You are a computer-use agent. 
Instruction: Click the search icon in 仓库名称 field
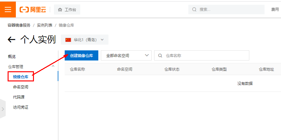160,55
